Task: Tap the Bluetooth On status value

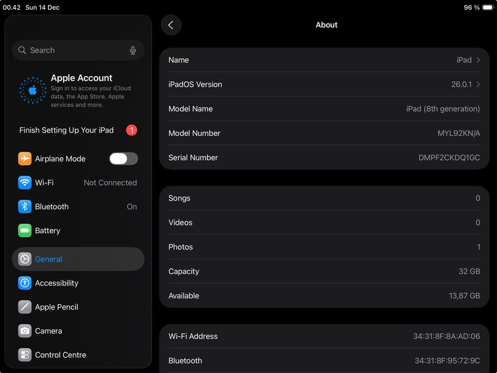Action: (132, 207)
